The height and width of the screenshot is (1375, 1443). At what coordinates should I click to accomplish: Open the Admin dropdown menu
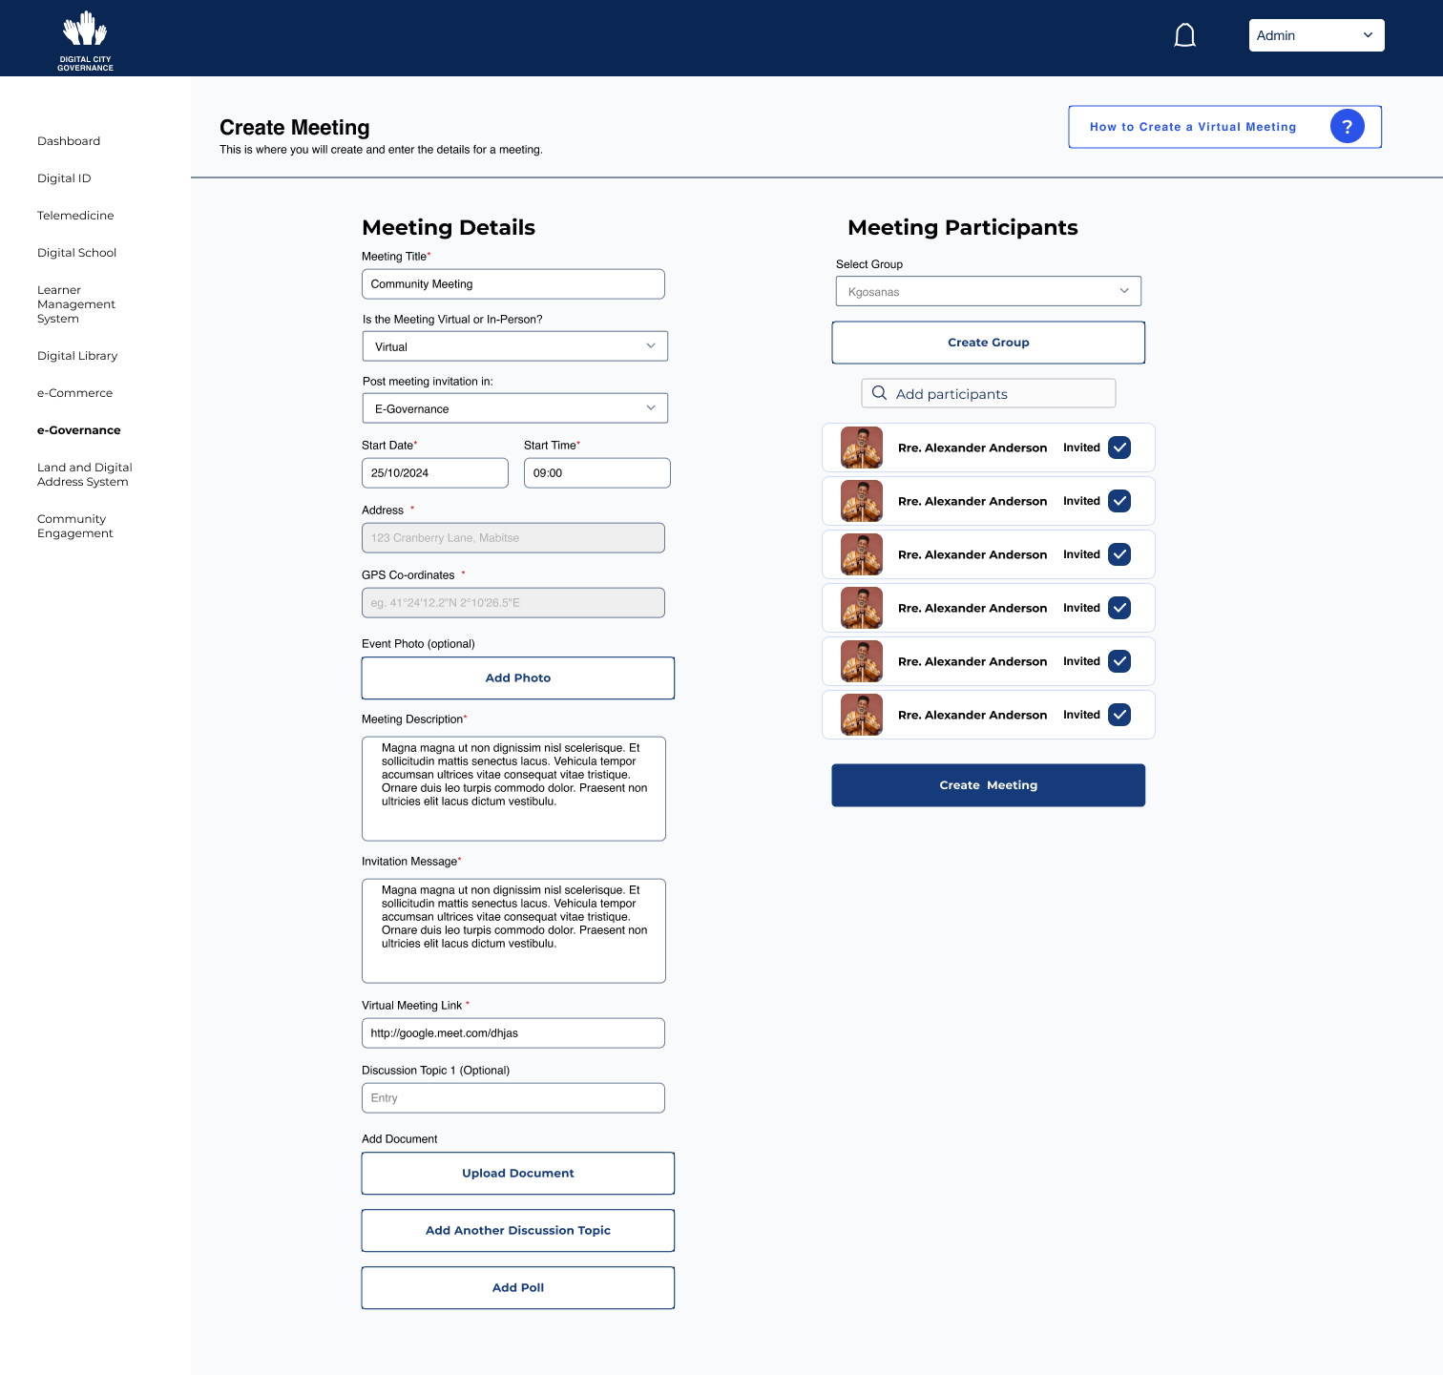1316,35
